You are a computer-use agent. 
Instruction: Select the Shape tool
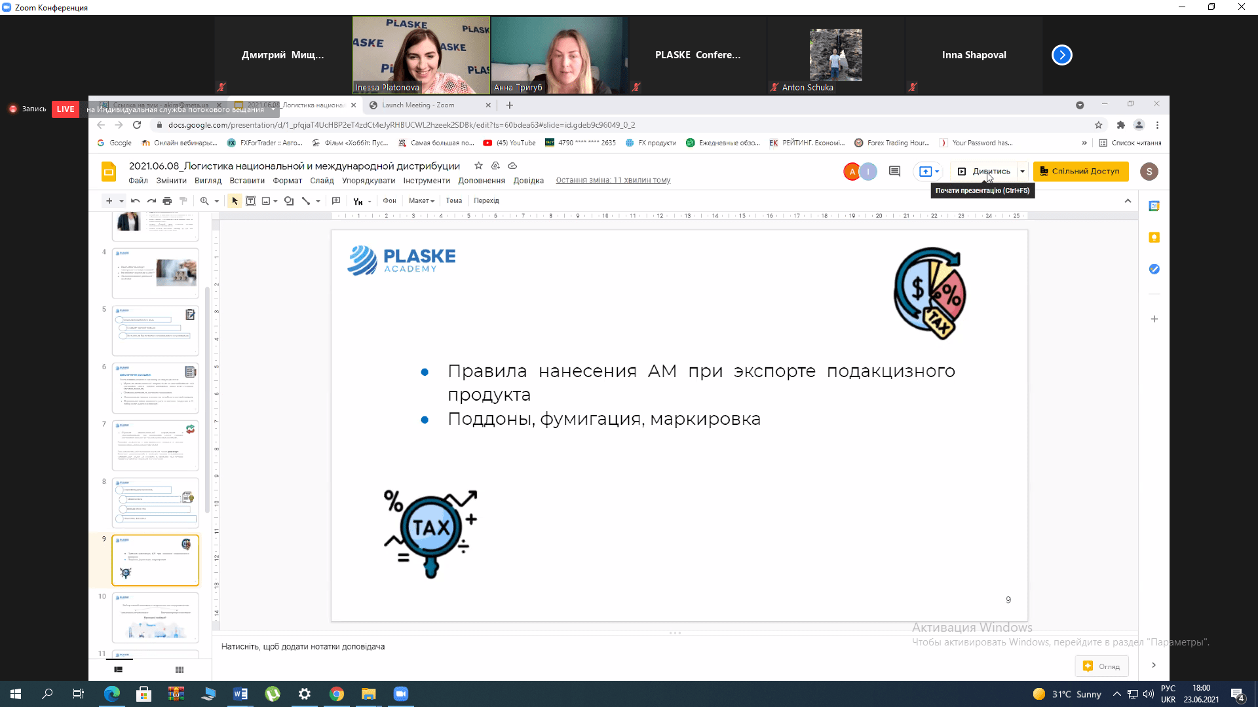[x=289, y=201]
